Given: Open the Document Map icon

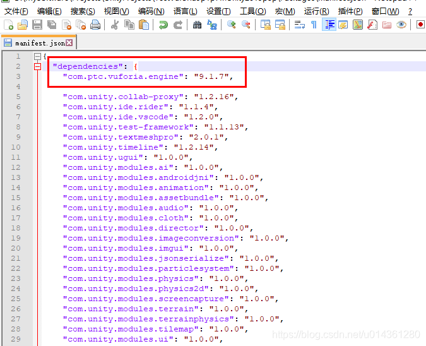Looking at the screenshot, I should point(358,25).
